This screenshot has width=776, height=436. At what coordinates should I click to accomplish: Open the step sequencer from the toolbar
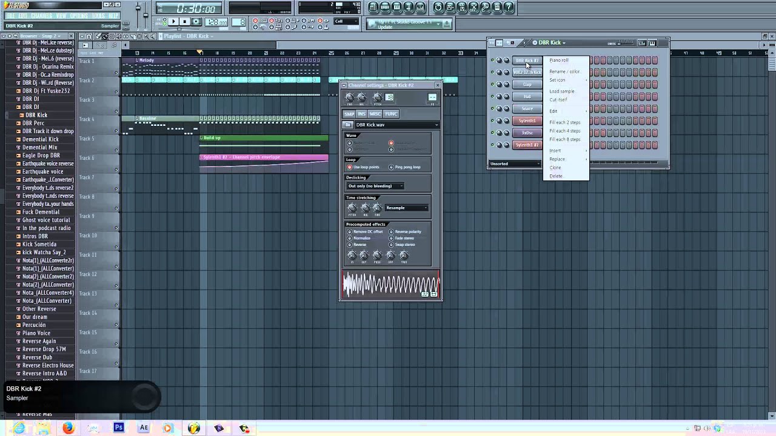click(385, 7)
